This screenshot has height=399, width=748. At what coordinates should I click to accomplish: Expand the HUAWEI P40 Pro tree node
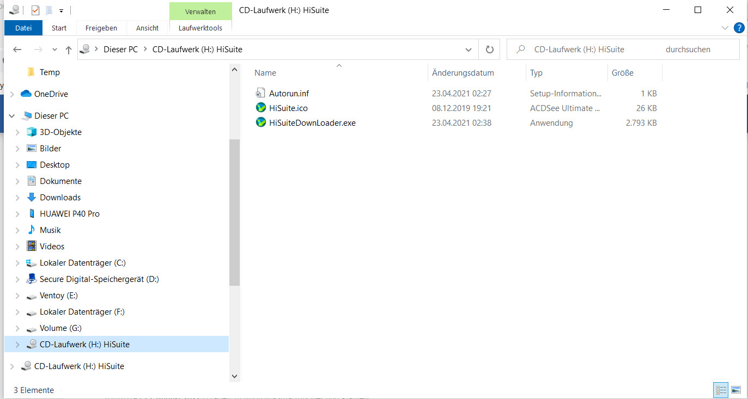tap(17, 213)
